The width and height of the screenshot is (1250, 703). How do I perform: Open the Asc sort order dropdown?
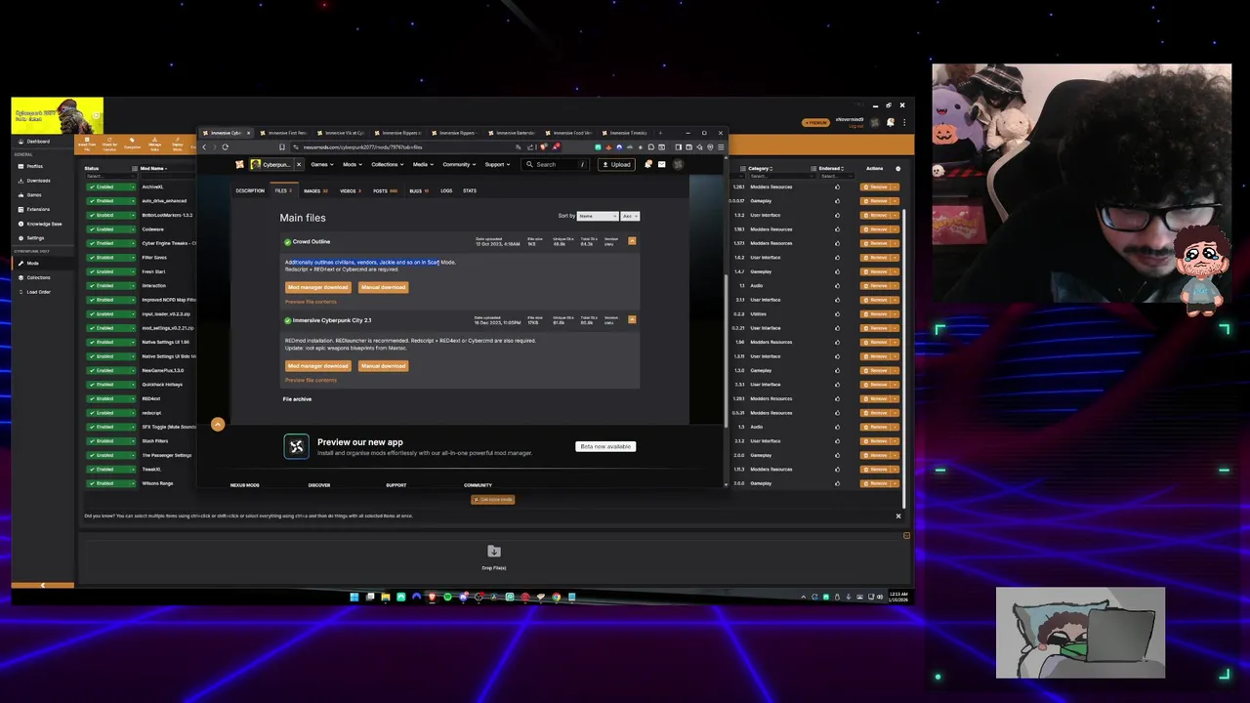pos(630,216)
